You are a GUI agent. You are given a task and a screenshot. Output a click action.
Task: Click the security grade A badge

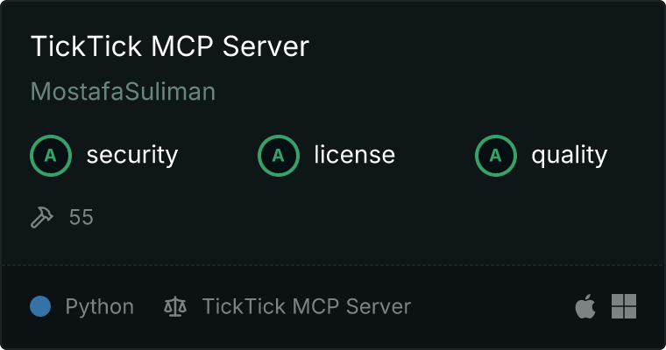[x=51, y=156]
